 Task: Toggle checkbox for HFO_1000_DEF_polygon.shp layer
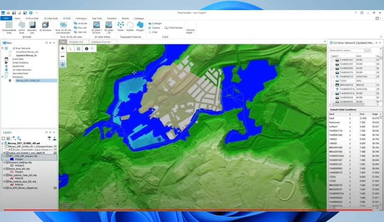coord(7,156)
